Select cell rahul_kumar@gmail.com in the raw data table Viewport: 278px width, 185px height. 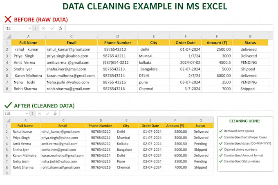[x=72, y=49]
